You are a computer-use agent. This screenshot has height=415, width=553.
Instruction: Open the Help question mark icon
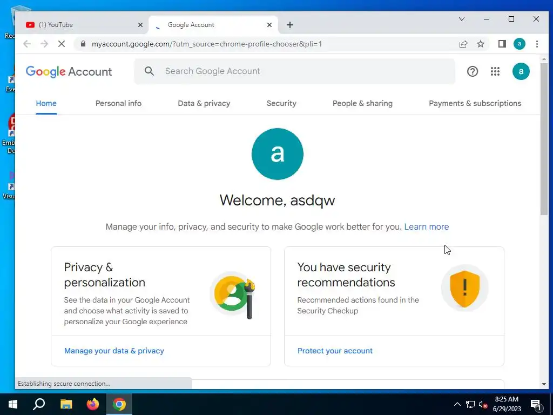coord(472,71)
